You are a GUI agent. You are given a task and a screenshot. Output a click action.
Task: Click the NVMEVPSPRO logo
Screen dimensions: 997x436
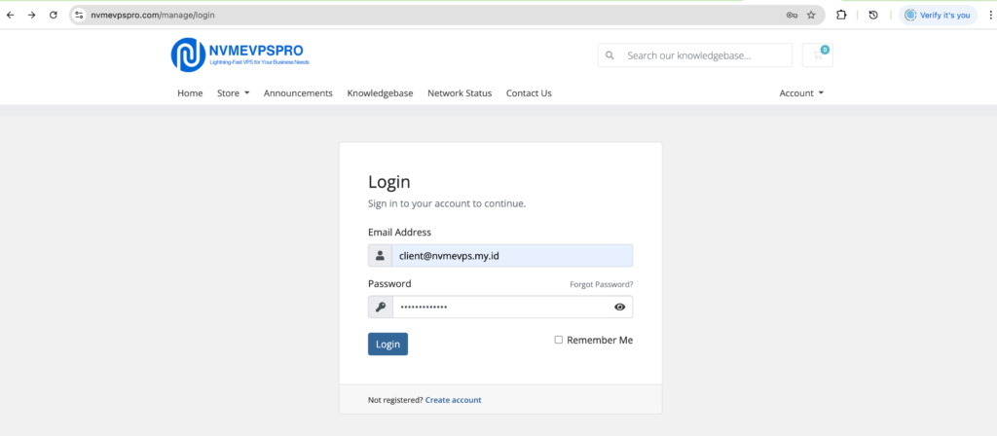point(240,54)
